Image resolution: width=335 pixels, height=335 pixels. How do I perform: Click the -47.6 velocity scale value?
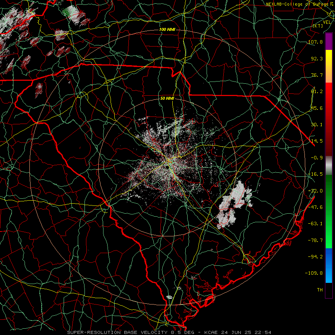click(x=316, y=207)
